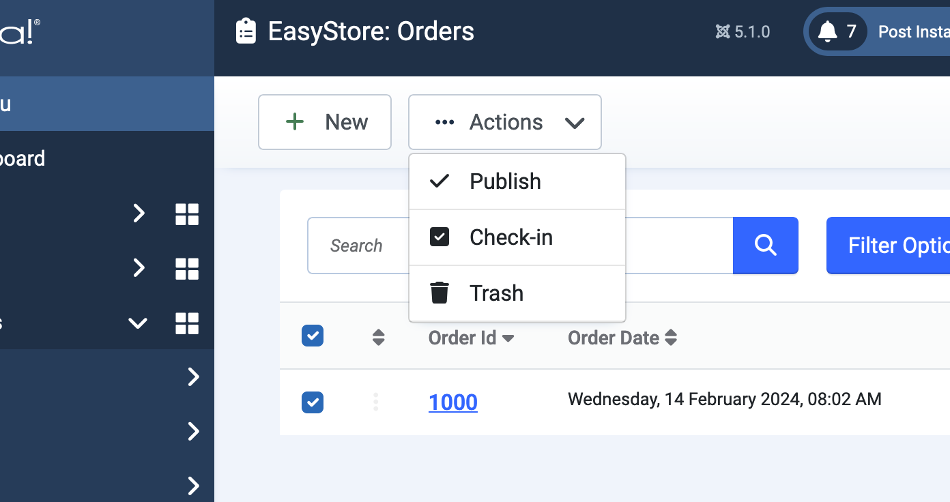
Task: Sort orders using the leftmost column sort arrows
Action: (x=377, y=337)
